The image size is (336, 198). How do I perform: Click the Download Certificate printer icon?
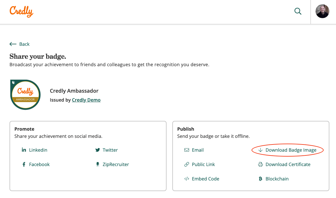pyautogui.click(x=260, y=164)
